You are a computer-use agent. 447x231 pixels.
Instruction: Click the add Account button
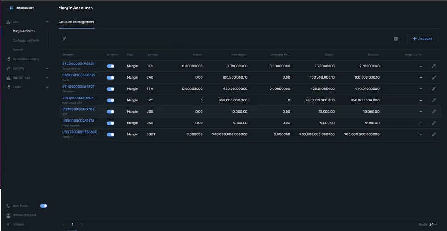tap(422, 38)
